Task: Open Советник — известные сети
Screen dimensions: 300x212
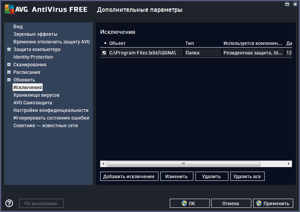Action: (46, 126)
